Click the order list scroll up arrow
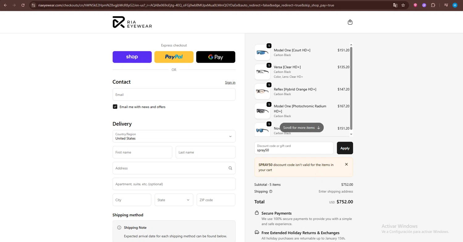 [351, 45]
